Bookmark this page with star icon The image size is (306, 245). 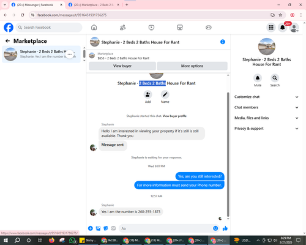pyautogui.click(x=280, y=15)
